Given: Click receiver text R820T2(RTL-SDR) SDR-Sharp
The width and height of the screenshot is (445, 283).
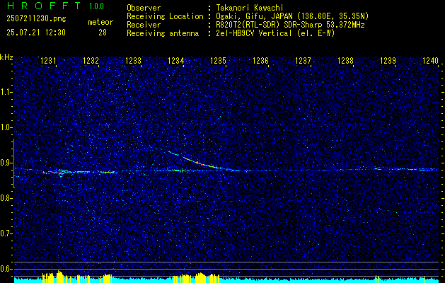Looking at the screenshot, I should [267, 25].
